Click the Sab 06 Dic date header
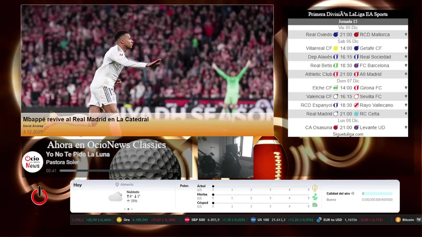The image size is (422, 237). (x=348, y=41)
